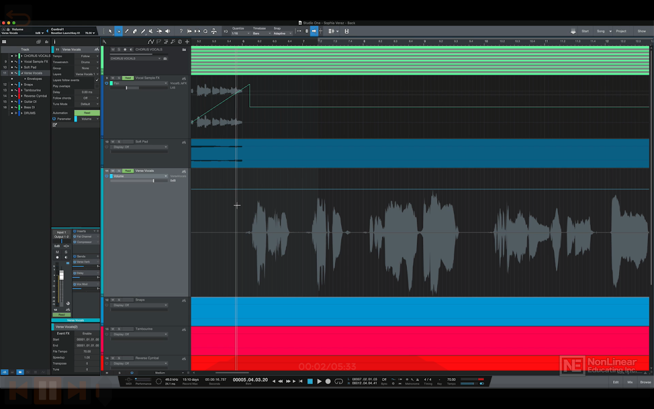Select the Eraser tool
This screenshot has width=654, height=409.
click(135, 31)
